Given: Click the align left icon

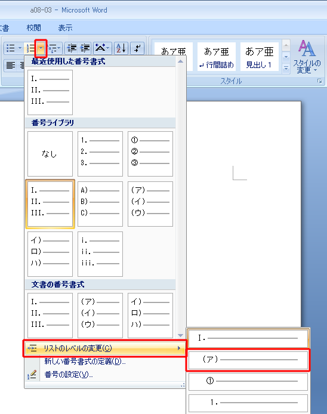Looking at the screenshot, I should click(x=11, y=65).
